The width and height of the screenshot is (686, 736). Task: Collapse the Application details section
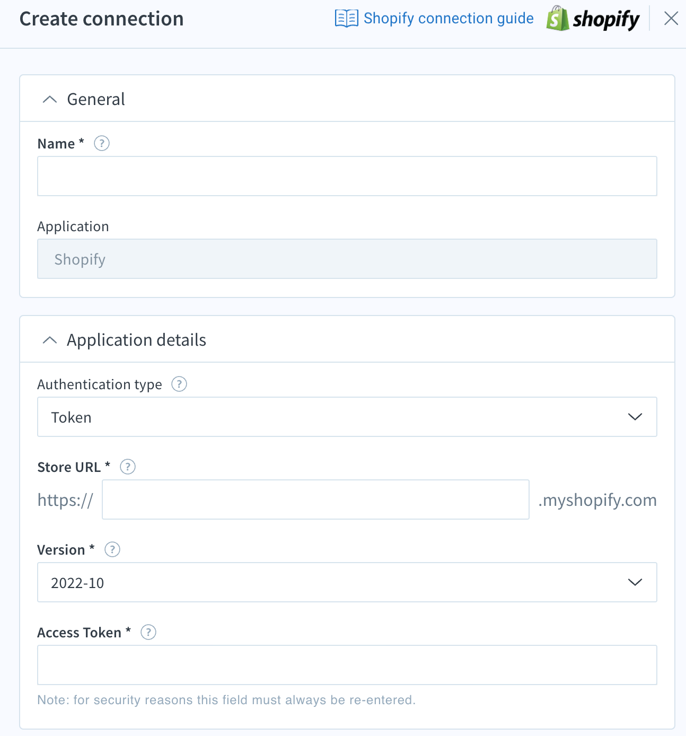50,339
